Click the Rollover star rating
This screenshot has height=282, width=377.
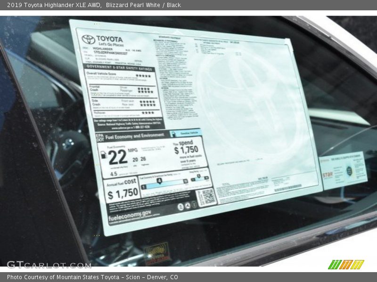tap(148, 113)
